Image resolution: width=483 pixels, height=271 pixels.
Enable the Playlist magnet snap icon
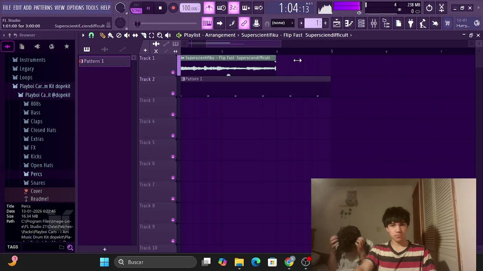(x=91, y=35)
